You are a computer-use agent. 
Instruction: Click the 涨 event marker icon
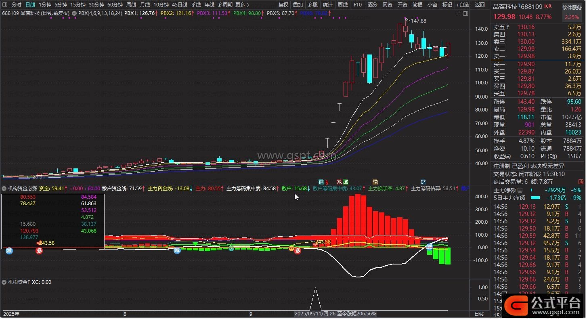(339, 182)
